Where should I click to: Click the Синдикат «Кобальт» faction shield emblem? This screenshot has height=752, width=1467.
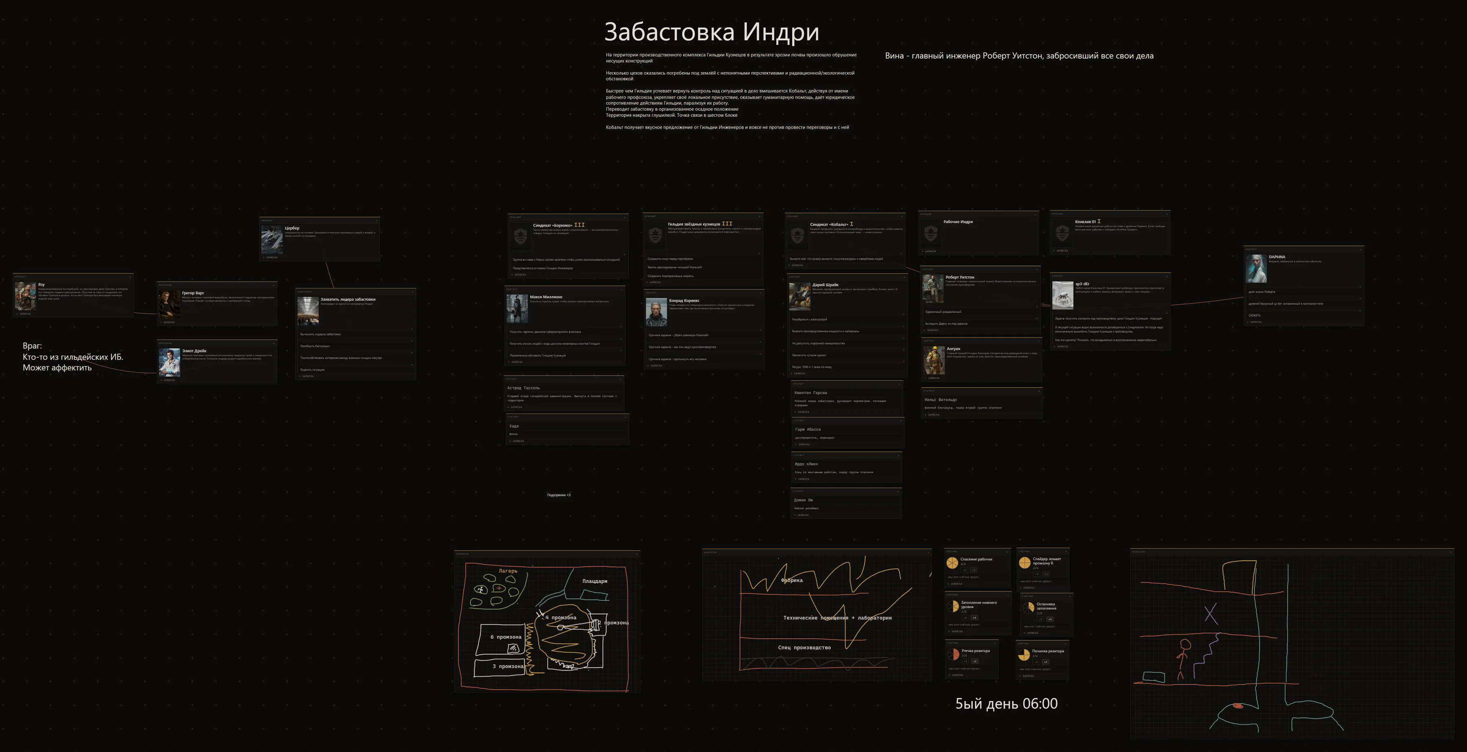click(x=798, y=236)
